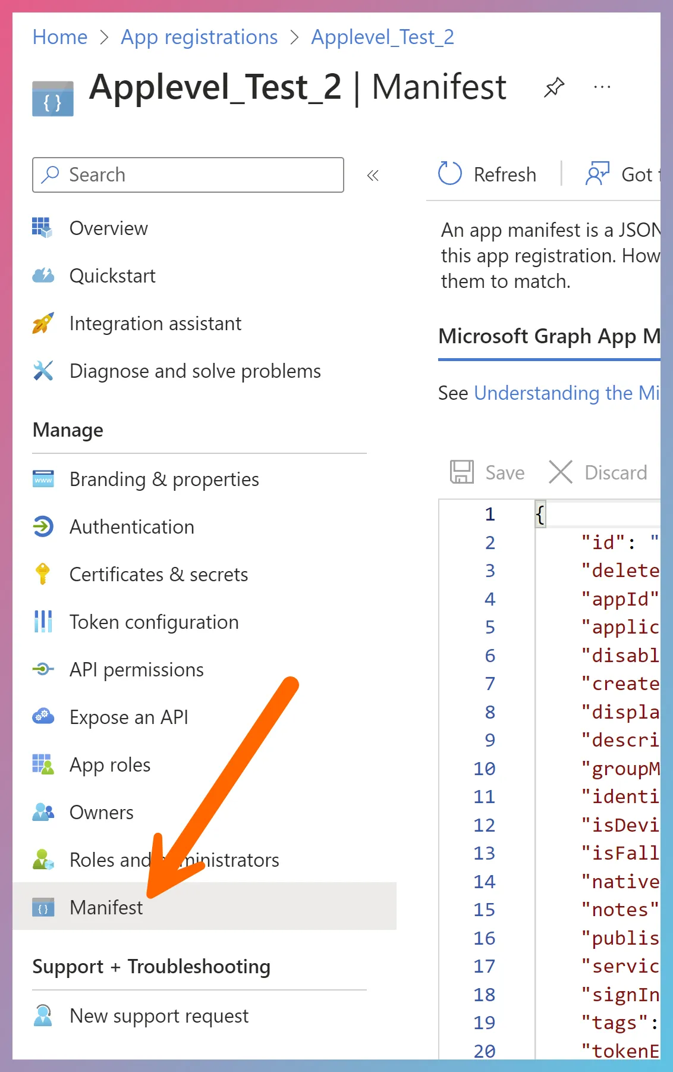Click the "signIn" line in the editor
Viewport: 673px width, 1072px height.
(x=620, y=994)
